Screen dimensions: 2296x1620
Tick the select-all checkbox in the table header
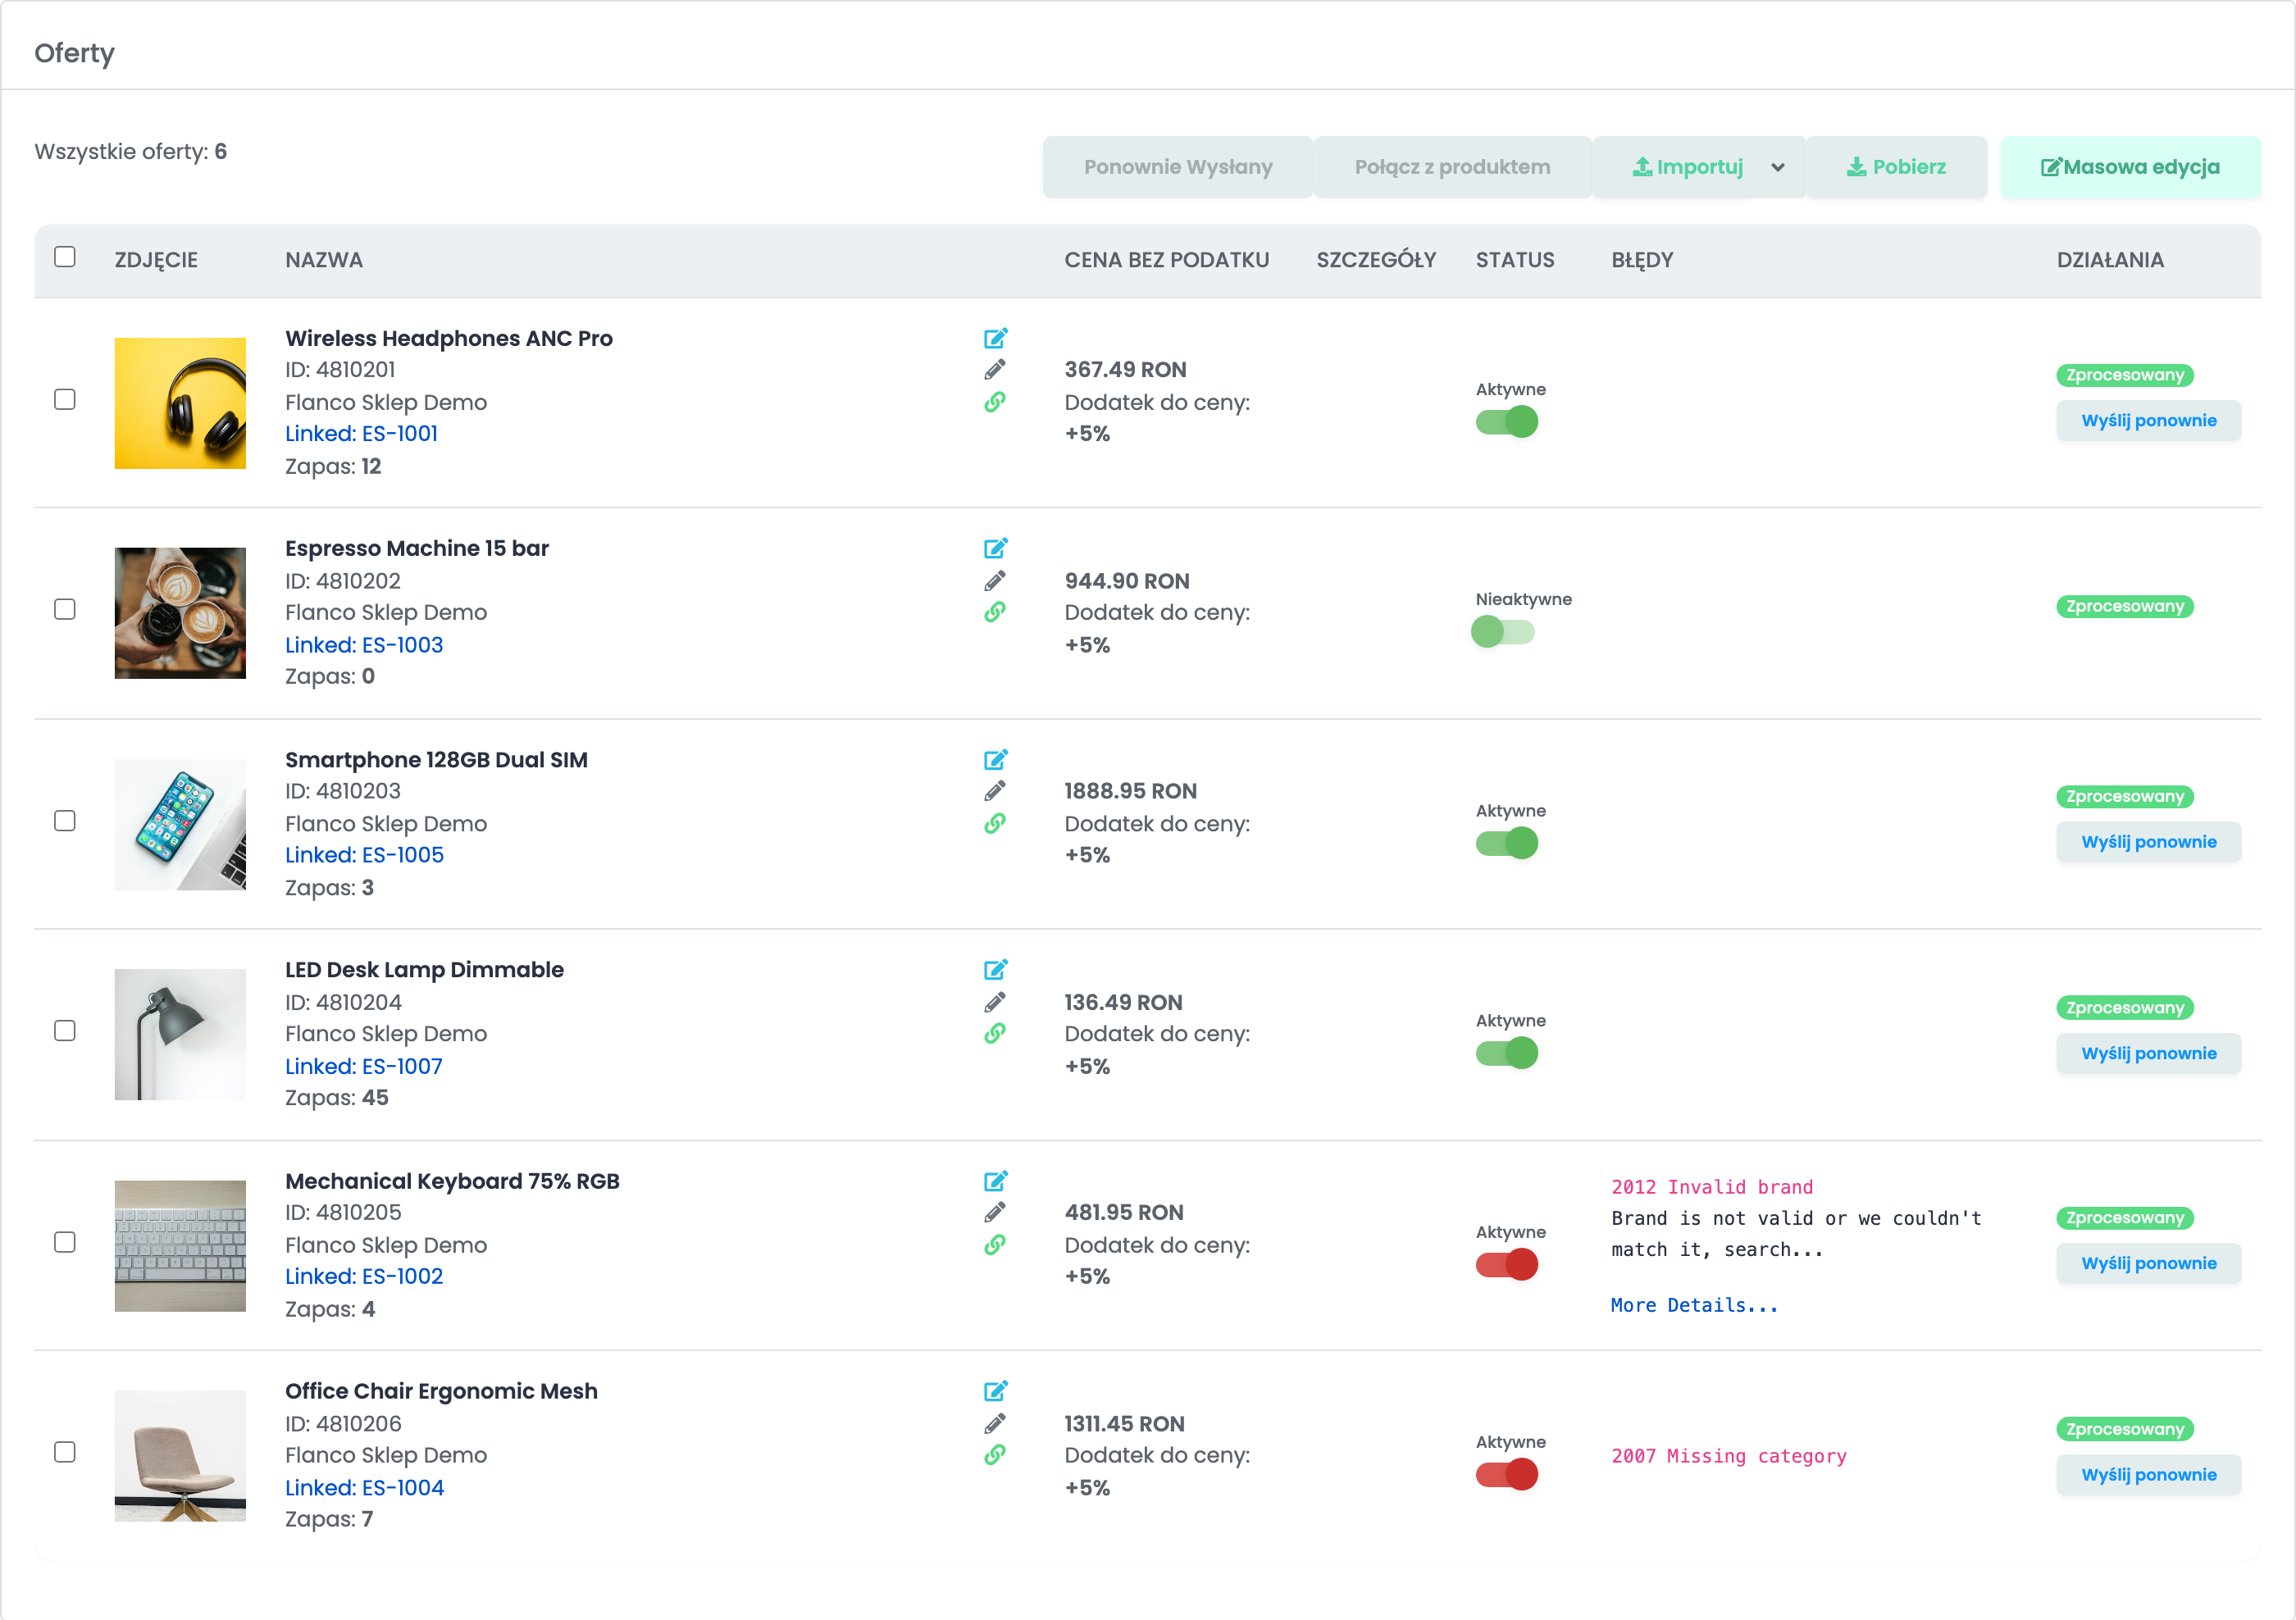point(65,257)
